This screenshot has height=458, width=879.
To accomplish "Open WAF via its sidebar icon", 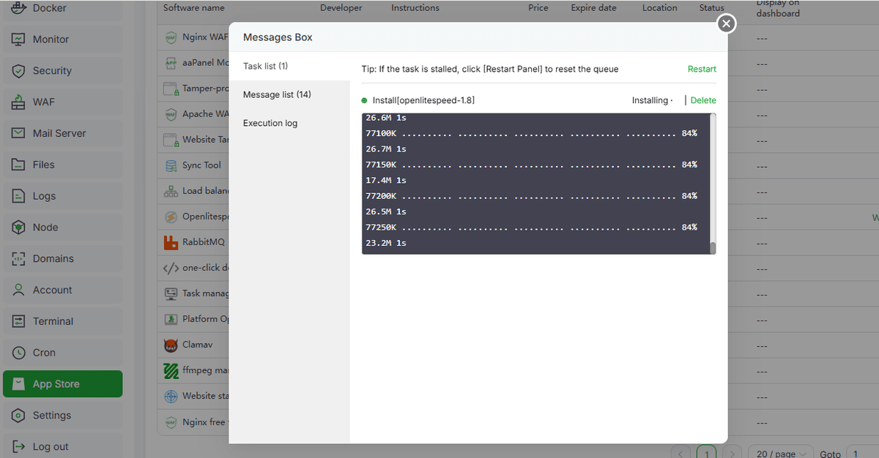I will (19, 102).
